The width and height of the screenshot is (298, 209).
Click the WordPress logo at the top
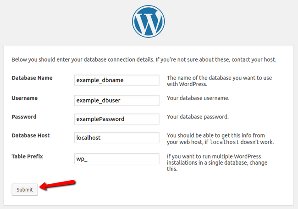point(149,21)
